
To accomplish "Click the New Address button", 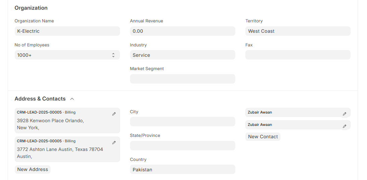I will [x=33, y=169].
